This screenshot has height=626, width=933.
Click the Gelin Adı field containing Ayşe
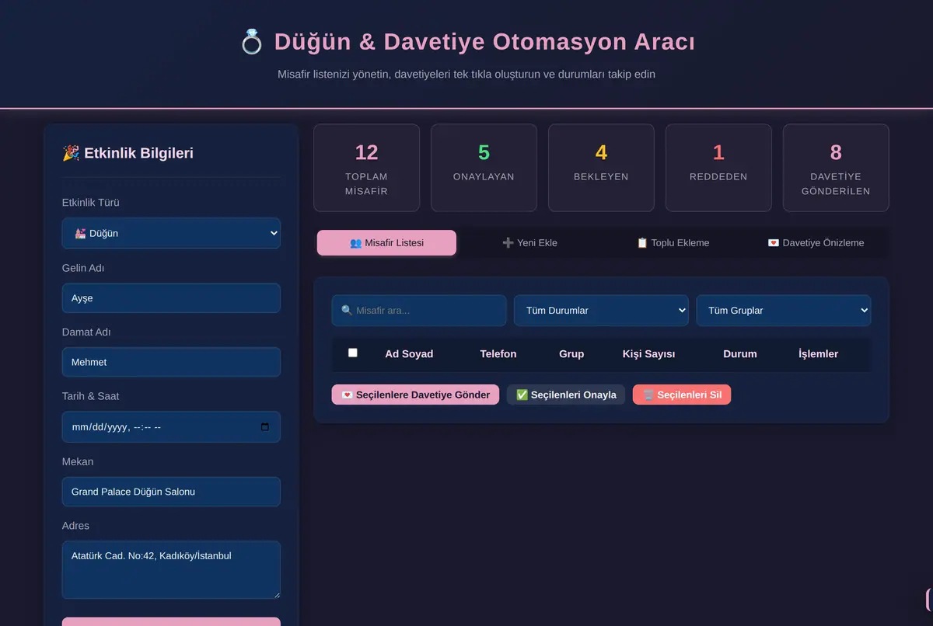coord(171,298)
